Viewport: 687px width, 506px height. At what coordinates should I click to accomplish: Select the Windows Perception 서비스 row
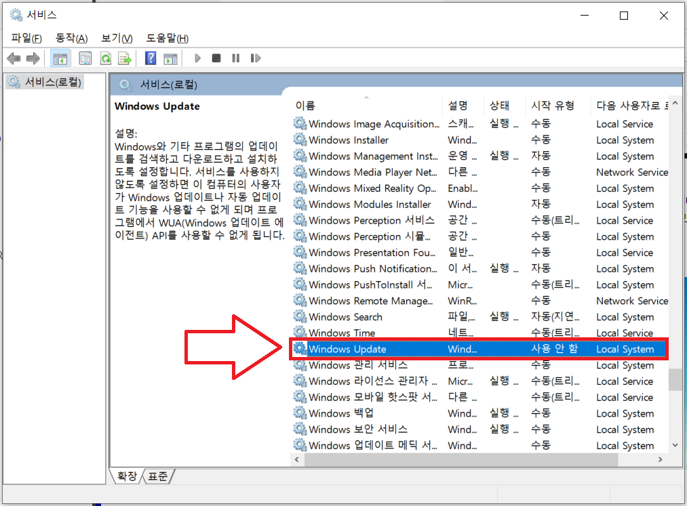point(479,220)
